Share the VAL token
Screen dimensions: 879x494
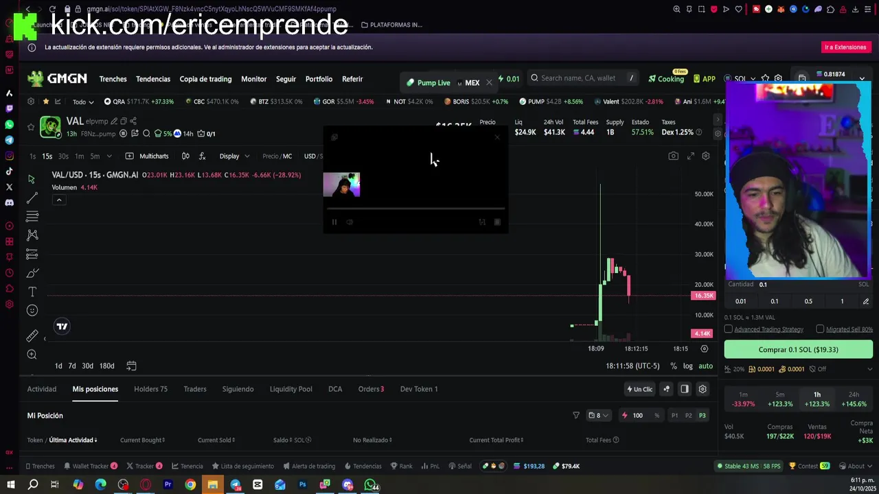click(x=133, y=121)
